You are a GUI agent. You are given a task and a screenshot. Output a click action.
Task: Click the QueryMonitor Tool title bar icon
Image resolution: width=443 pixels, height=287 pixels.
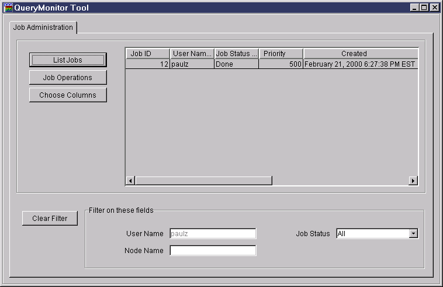pos(8,8)
